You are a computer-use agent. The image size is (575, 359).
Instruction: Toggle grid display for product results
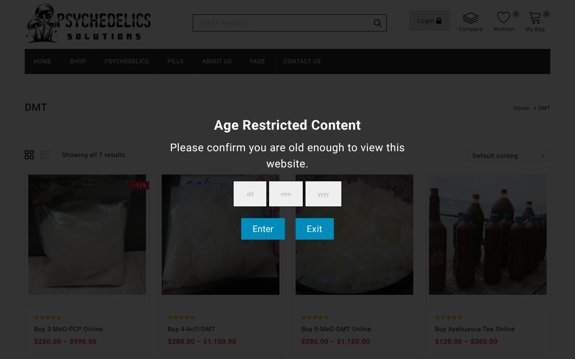click(29, 155)
